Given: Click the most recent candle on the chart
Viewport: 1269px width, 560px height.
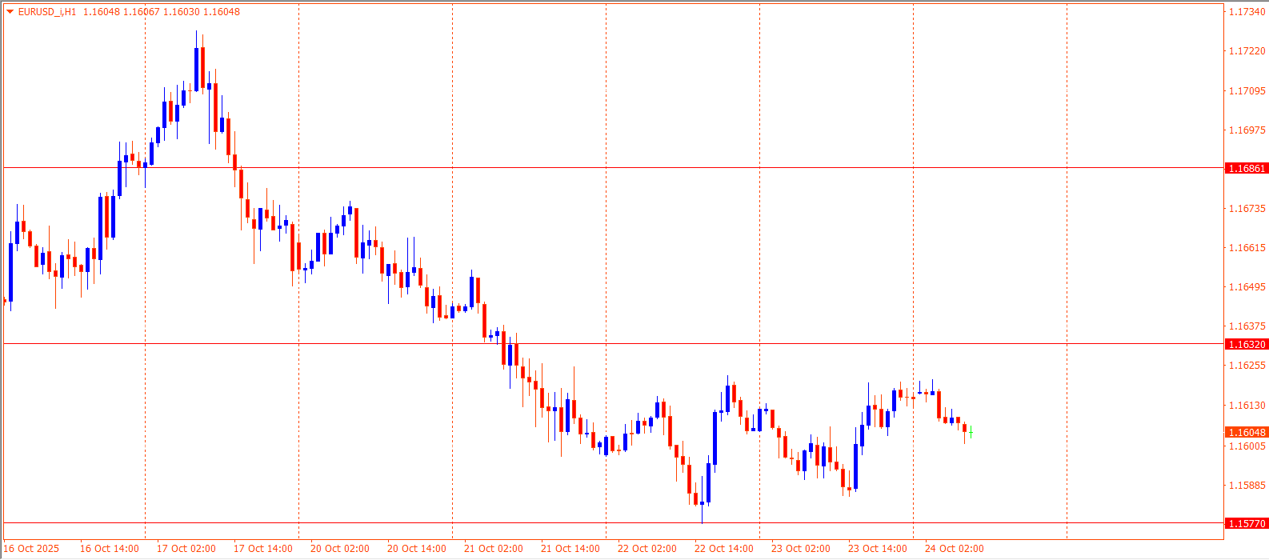Looking at the screenshot, I should point(971,432).
